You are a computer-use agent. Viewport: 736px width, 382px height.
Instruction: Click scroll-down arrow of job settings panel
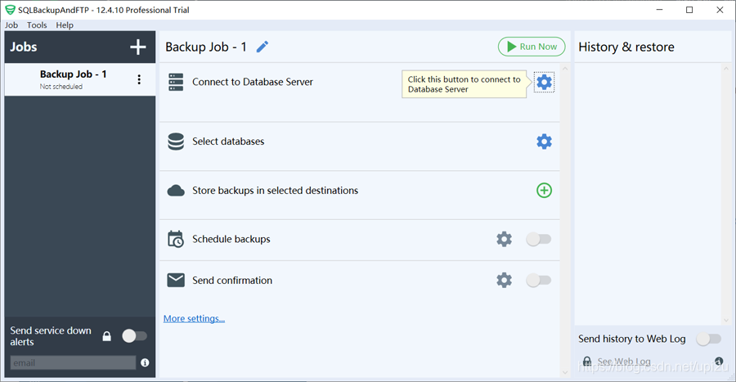(x=565, y=372)
